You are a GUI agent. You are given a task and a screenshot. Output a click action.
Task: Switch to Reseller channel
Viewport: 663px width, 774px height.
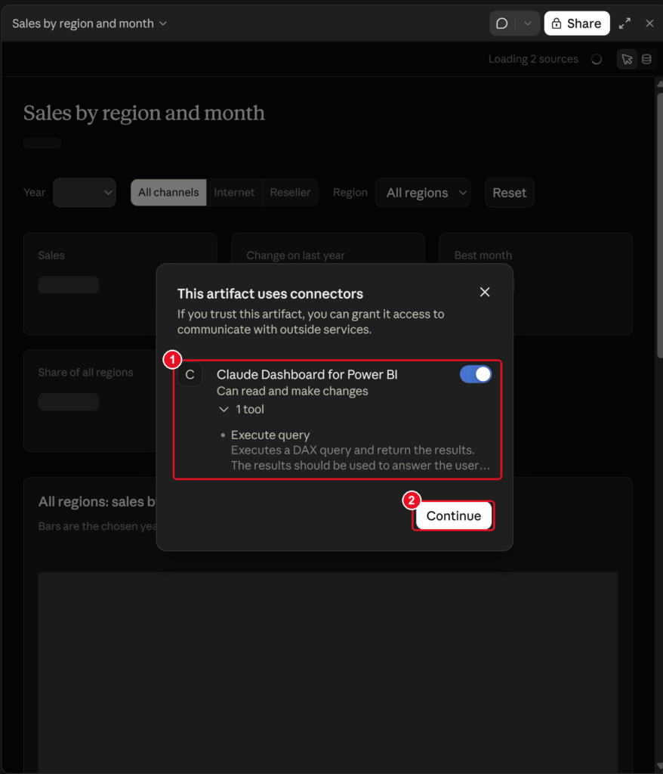(290, 193)
